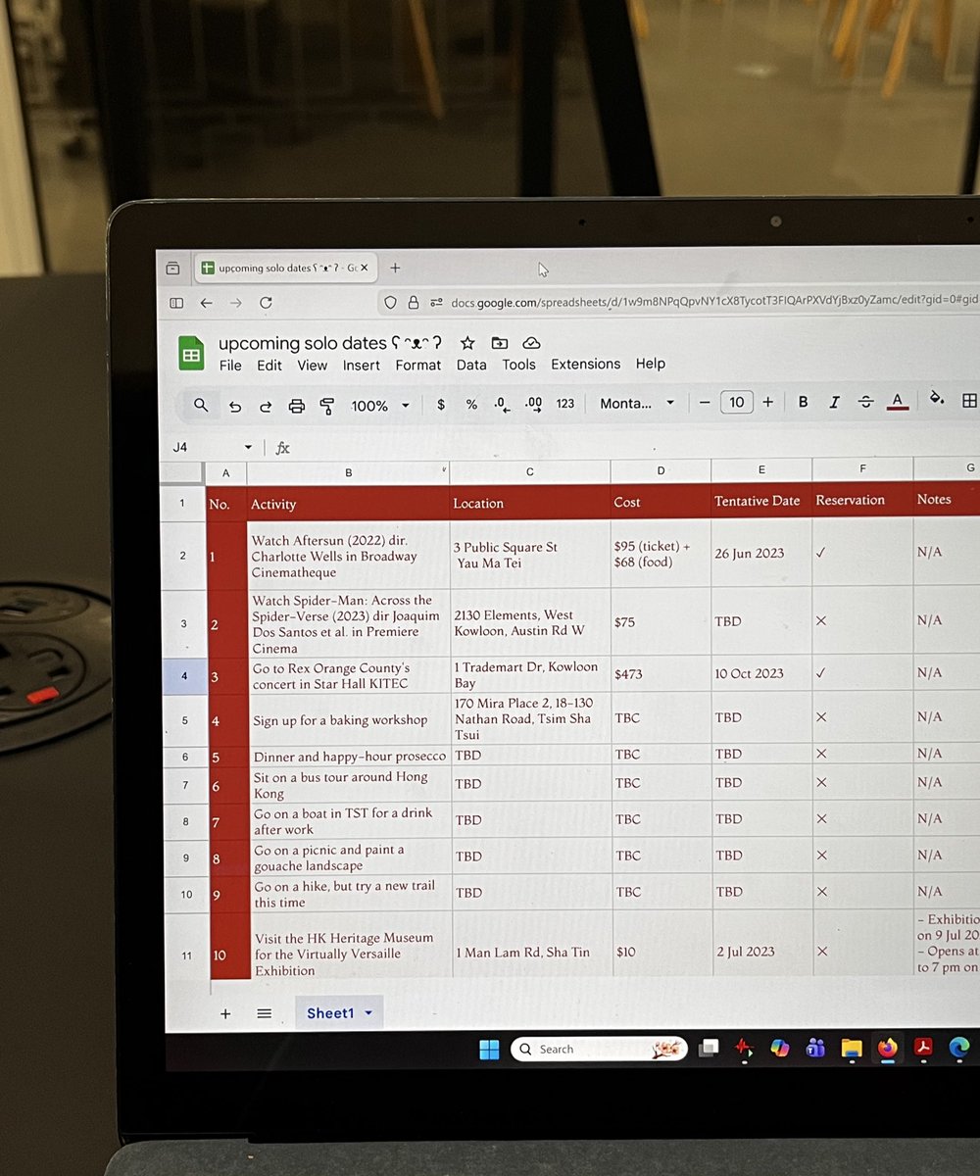Increase font size with plus button
This screenshot has width=980, height=1176.
click(x=767, y=402)
